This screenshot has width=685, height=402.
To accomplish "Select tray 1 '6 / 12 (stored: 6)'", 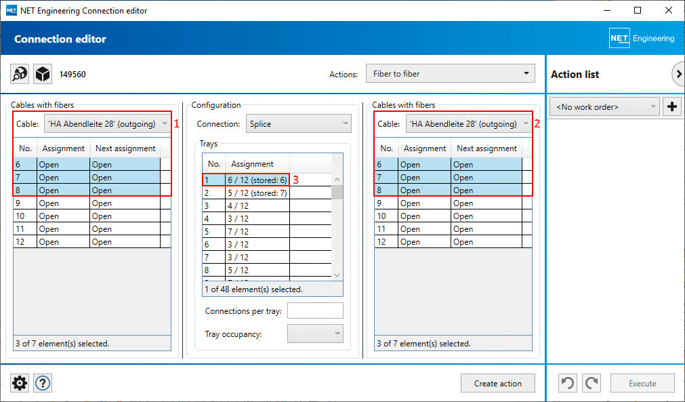I will (267, 180).
